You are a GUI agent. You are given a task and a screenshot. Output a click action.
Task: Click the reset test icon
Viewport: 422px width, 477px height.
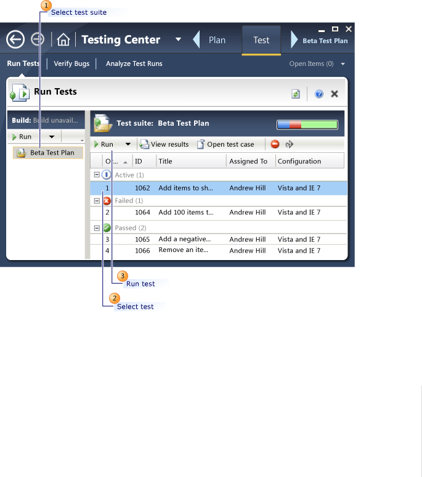pyautogui.click(x=289, y=144)
